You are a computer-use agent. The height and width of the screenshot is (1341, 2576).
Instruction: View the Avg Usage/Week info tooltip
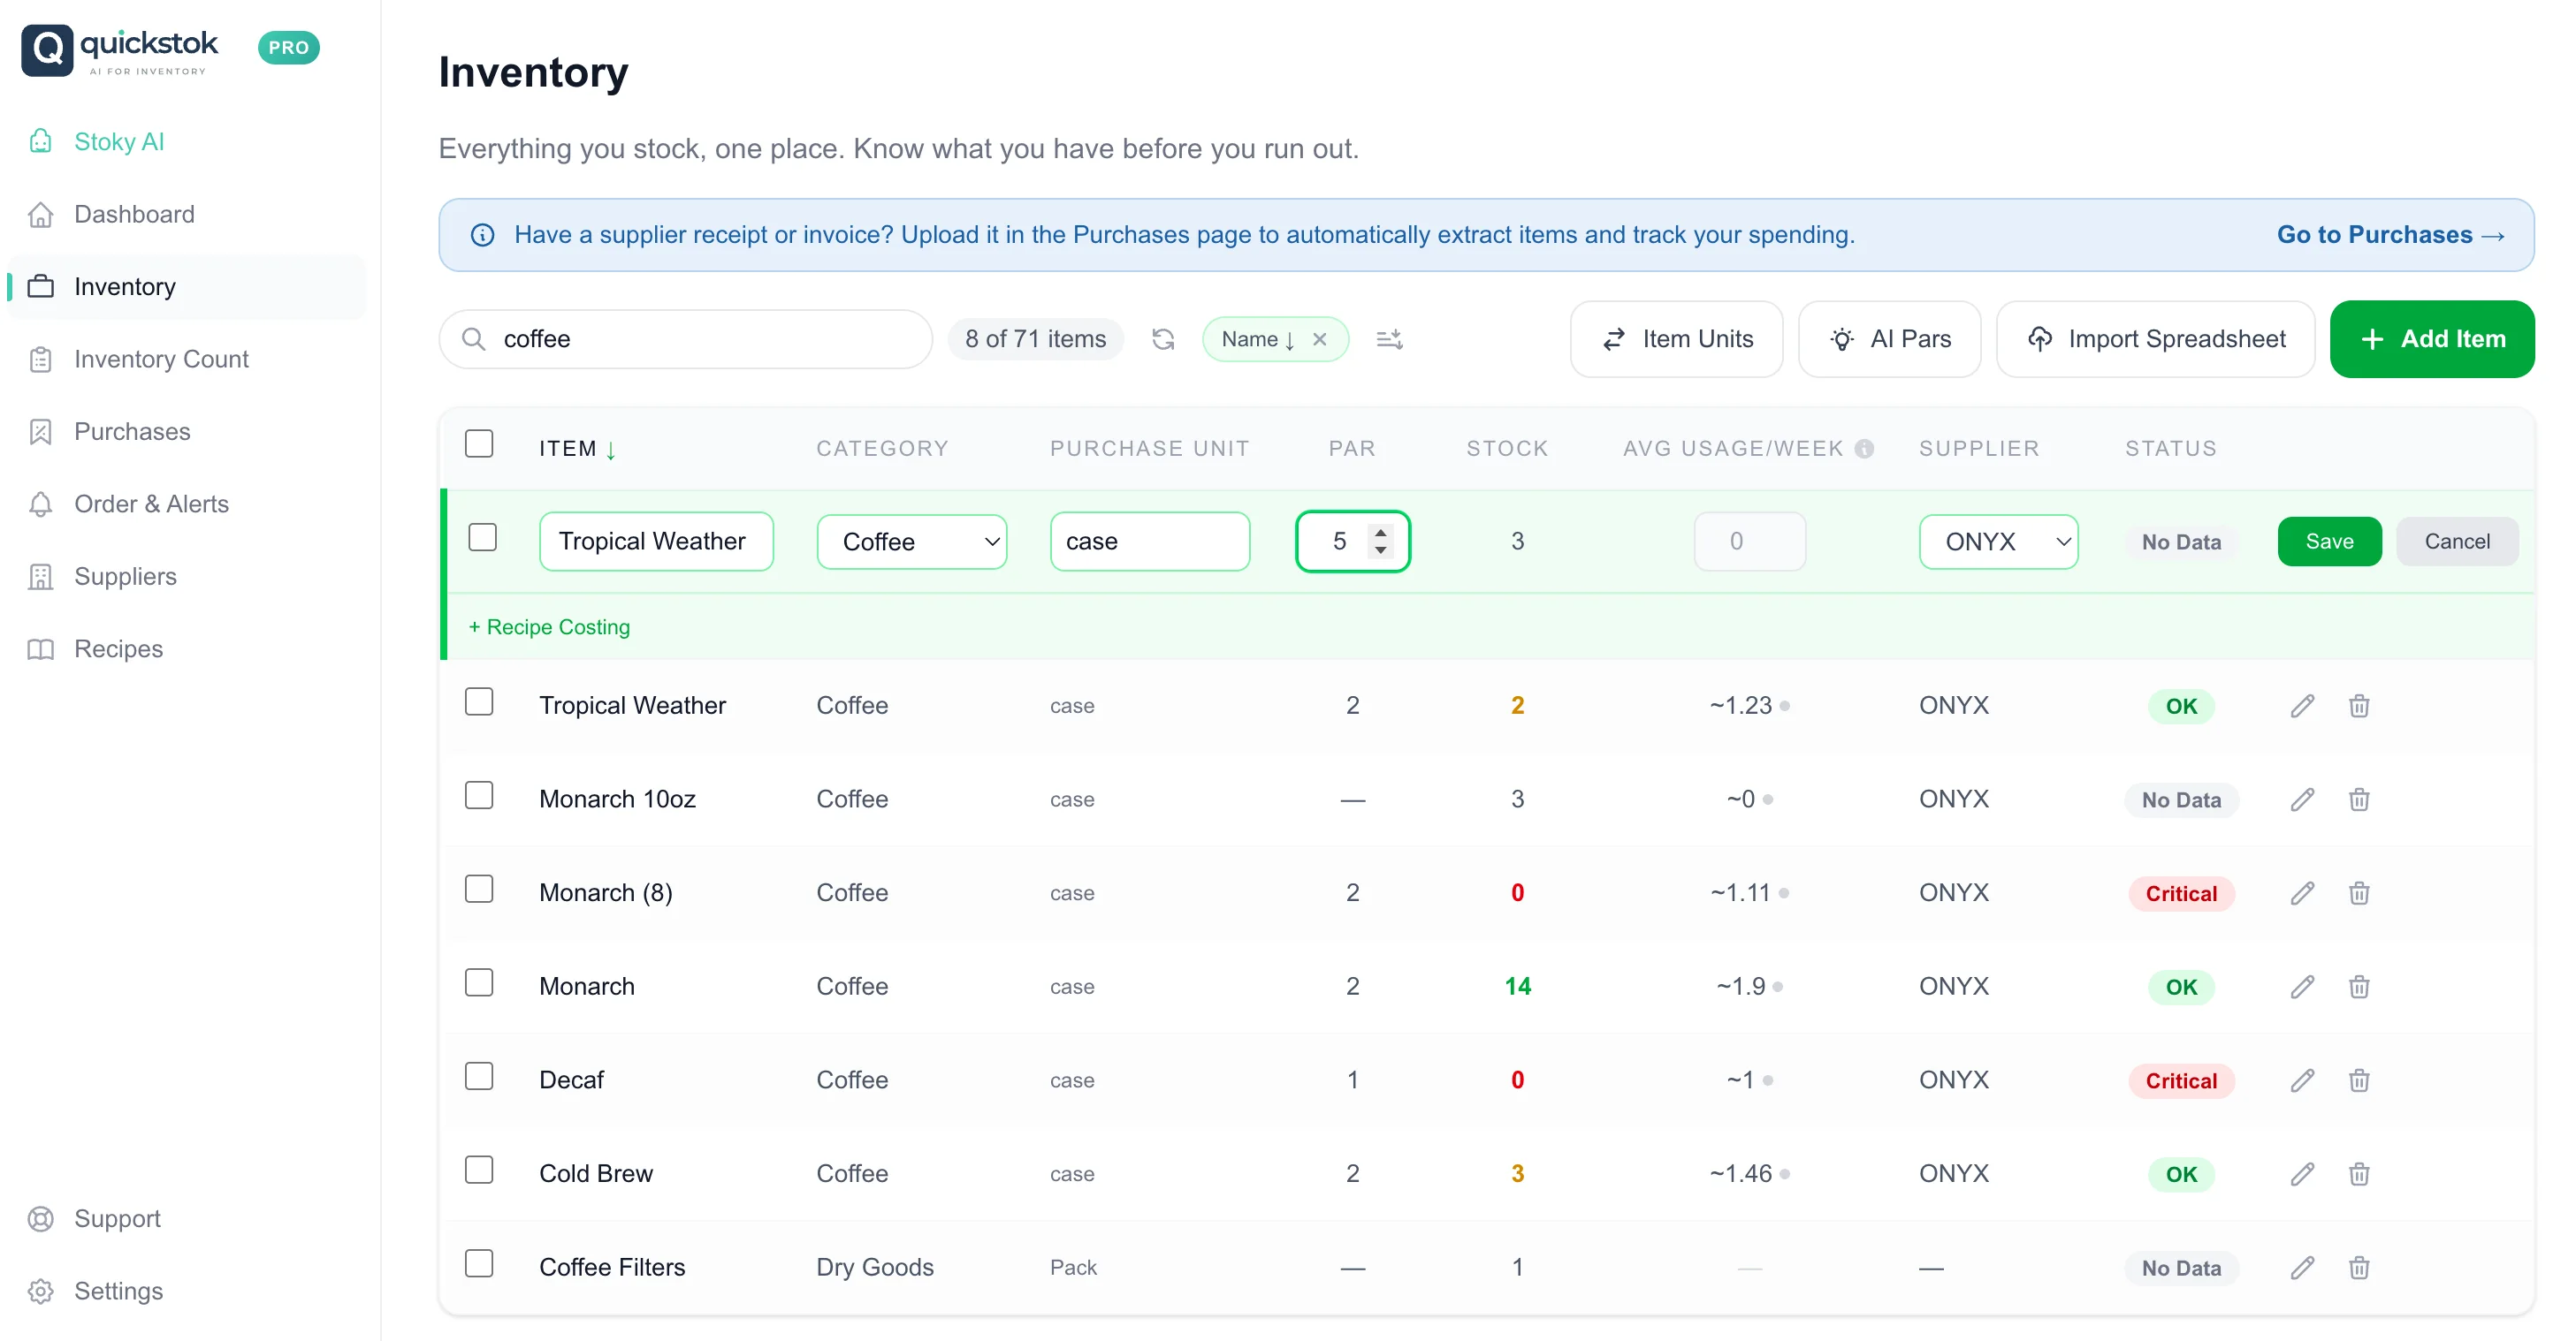[1866, 449]
